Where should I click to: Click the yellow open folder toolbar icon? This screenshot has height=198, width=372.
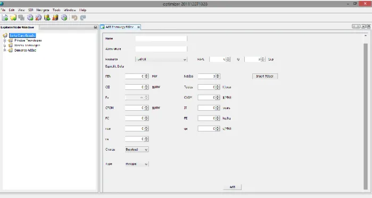pyautogui.click(x=13, y=18)
